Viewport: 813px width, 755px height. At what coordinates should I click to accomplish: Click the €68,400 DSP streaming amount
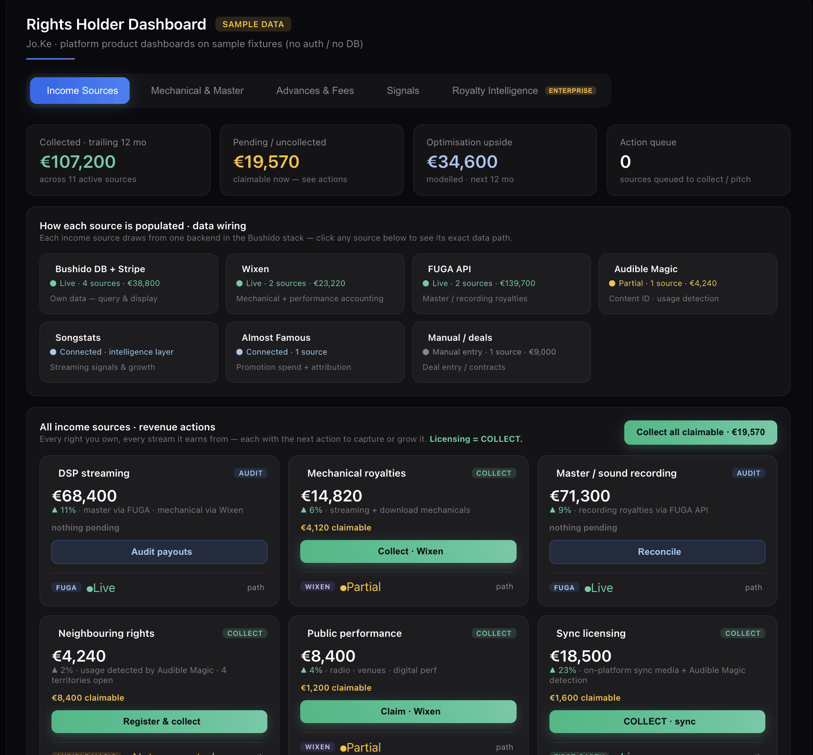(84, 496)
